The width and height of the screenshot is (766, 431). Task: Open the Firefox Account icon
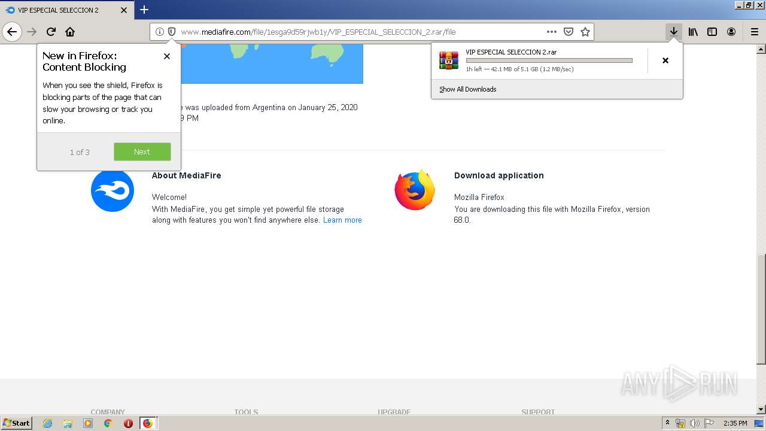(731, 32)
